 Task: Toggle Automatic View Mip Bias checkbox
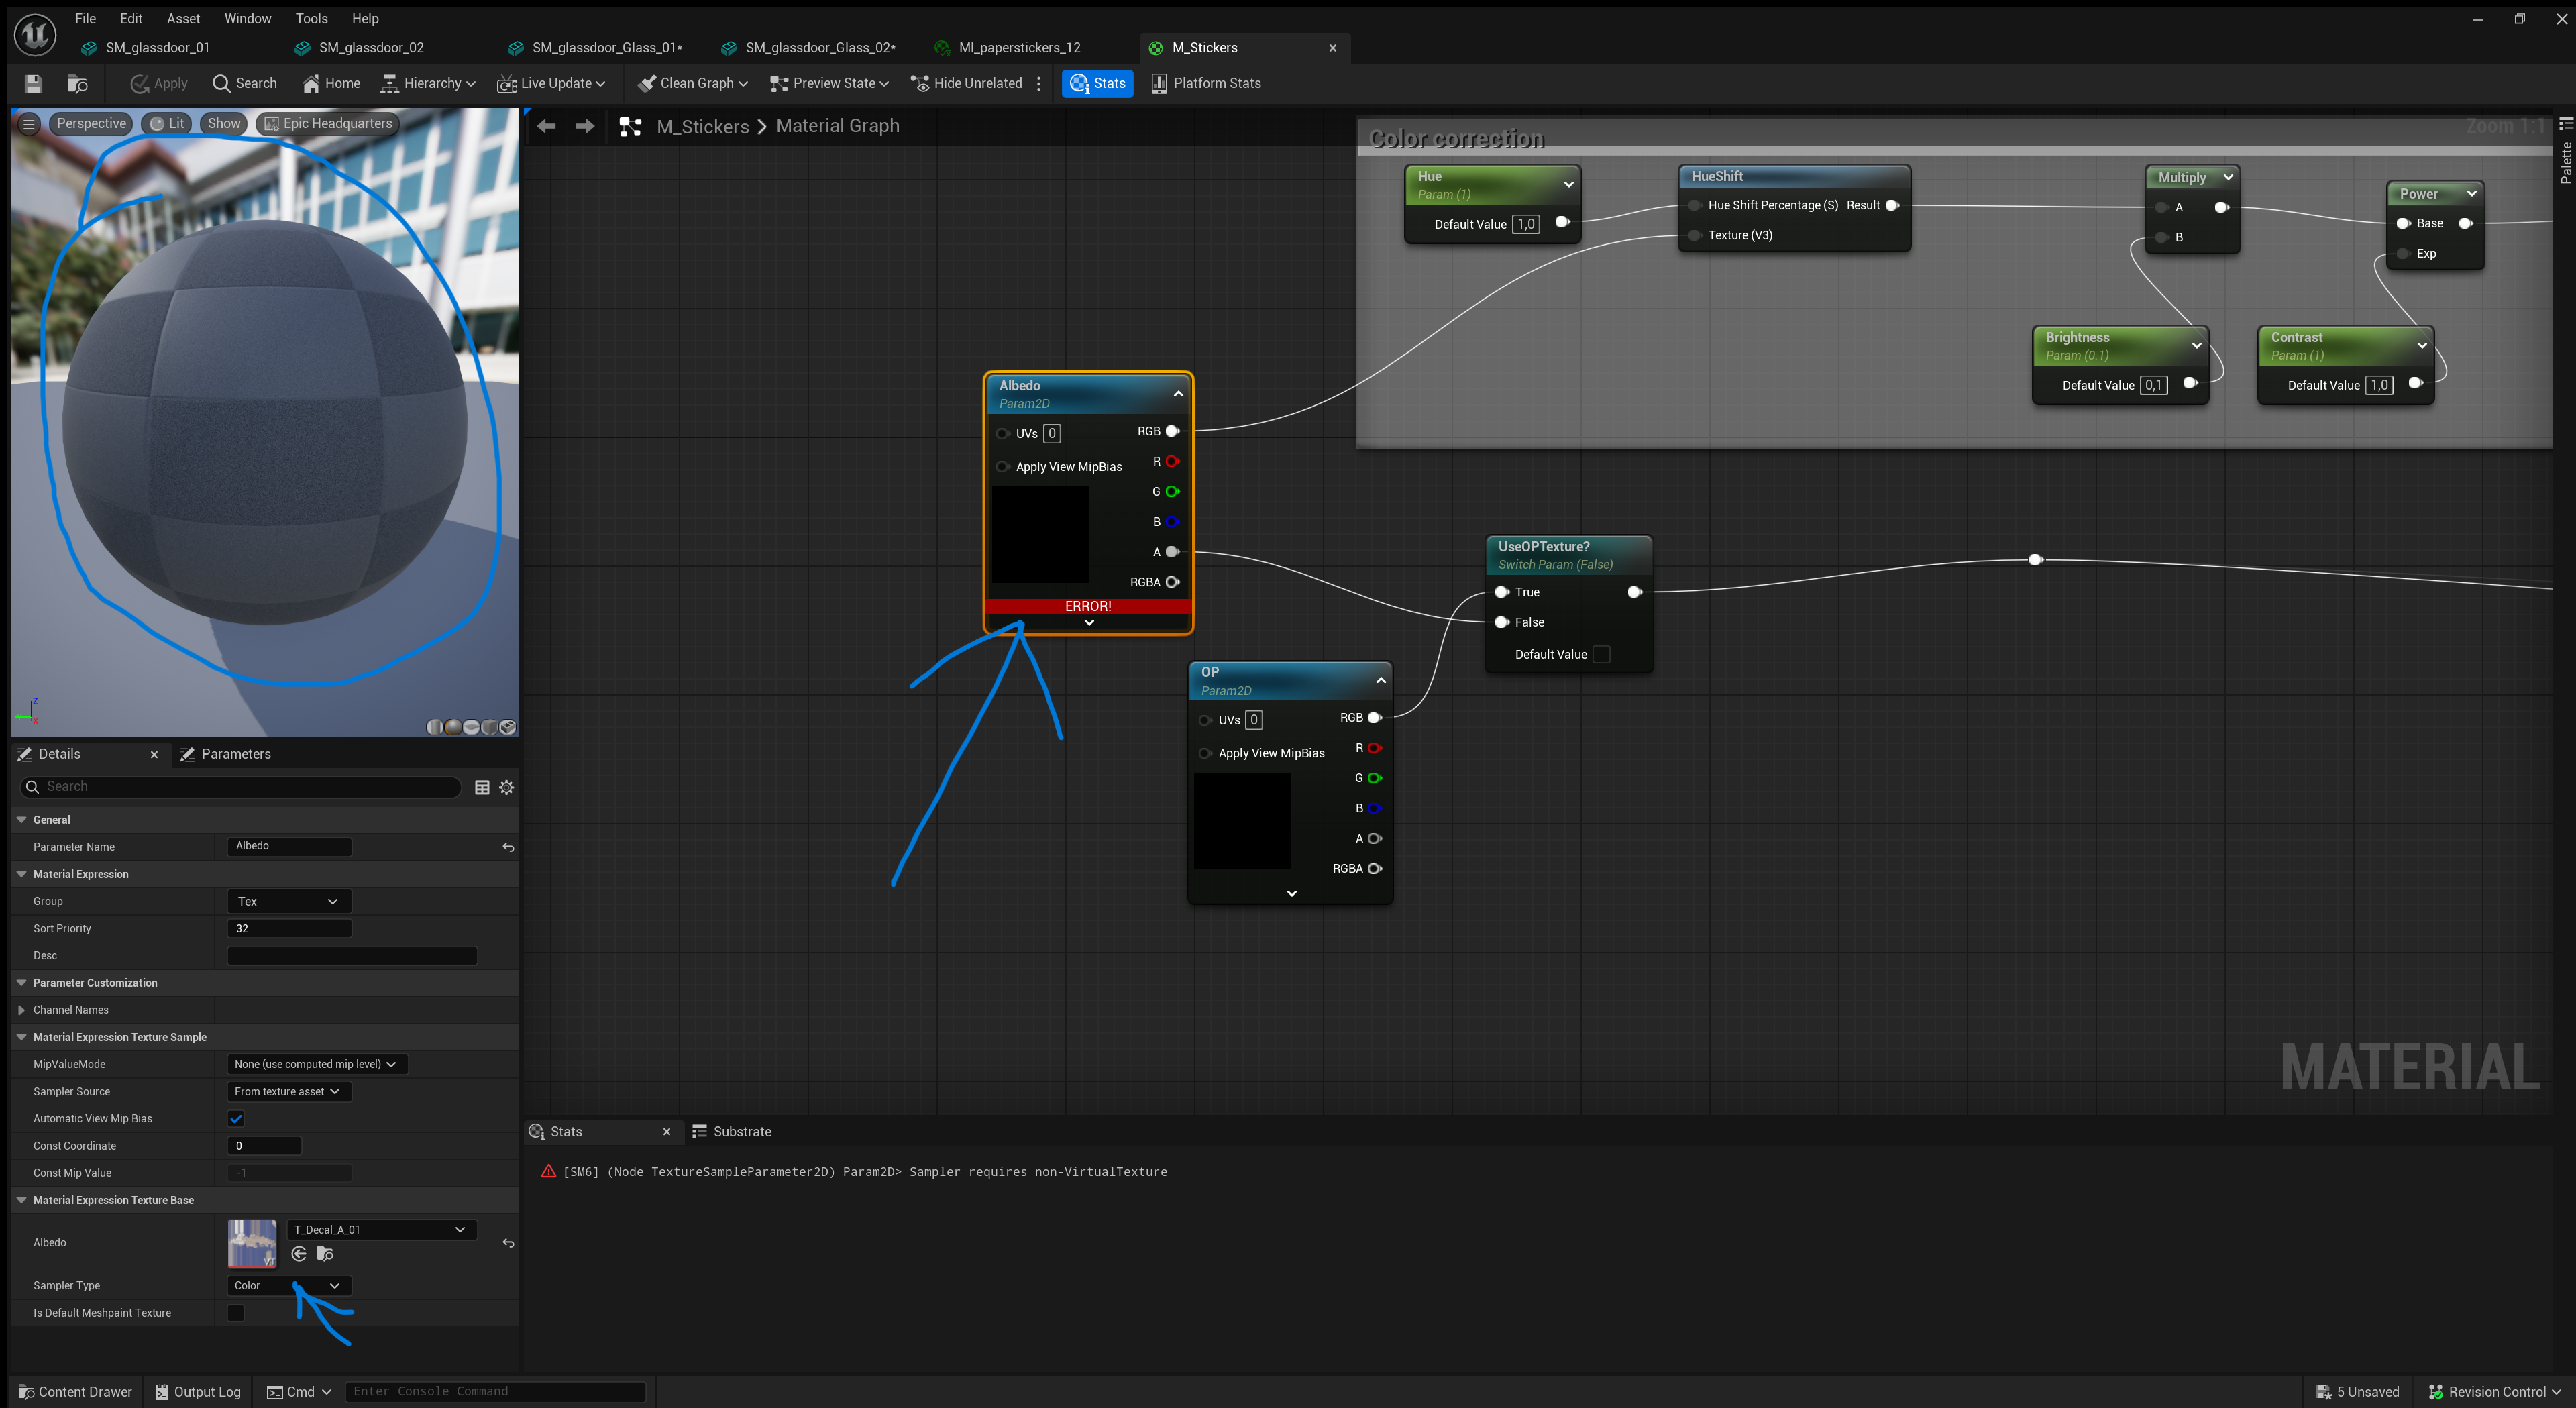(236, 1119)
